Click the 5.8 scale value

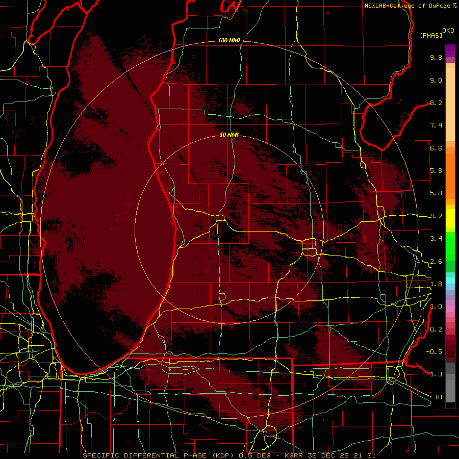click(436, 171)
